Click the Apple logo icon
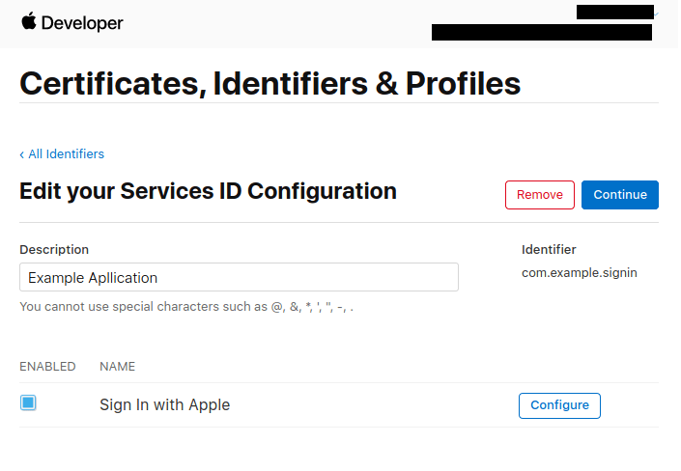 tap(29, 21)
